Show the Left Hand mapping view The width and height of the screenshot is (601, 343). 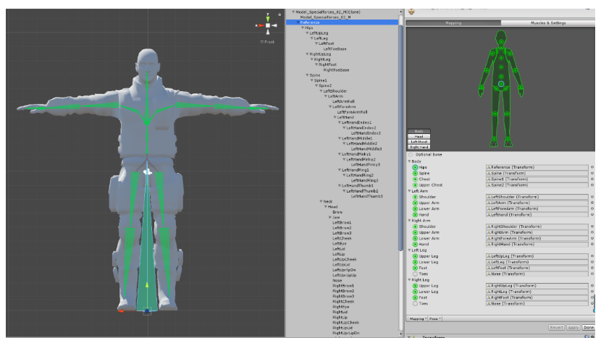click(419, 141)
